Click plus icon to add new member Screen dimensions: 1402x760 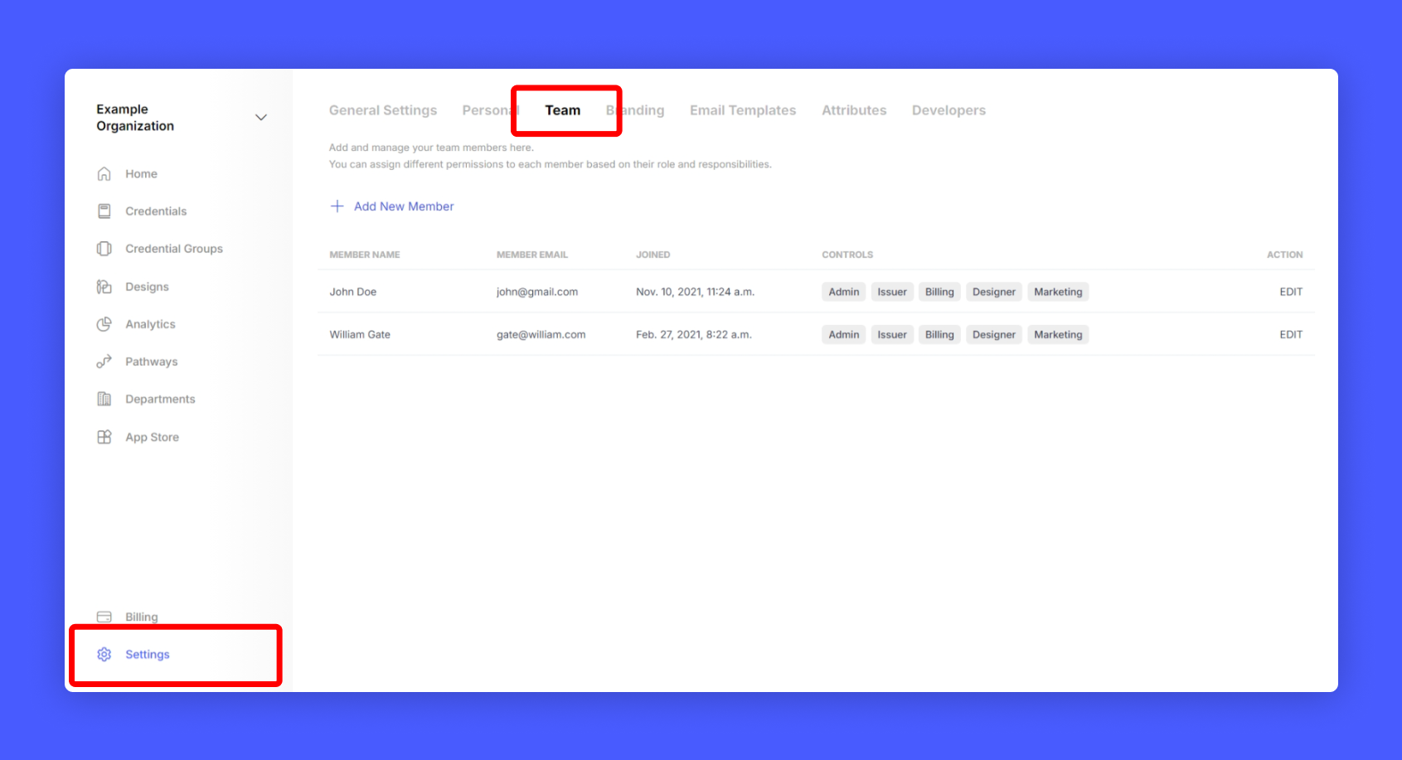point(337,206)
